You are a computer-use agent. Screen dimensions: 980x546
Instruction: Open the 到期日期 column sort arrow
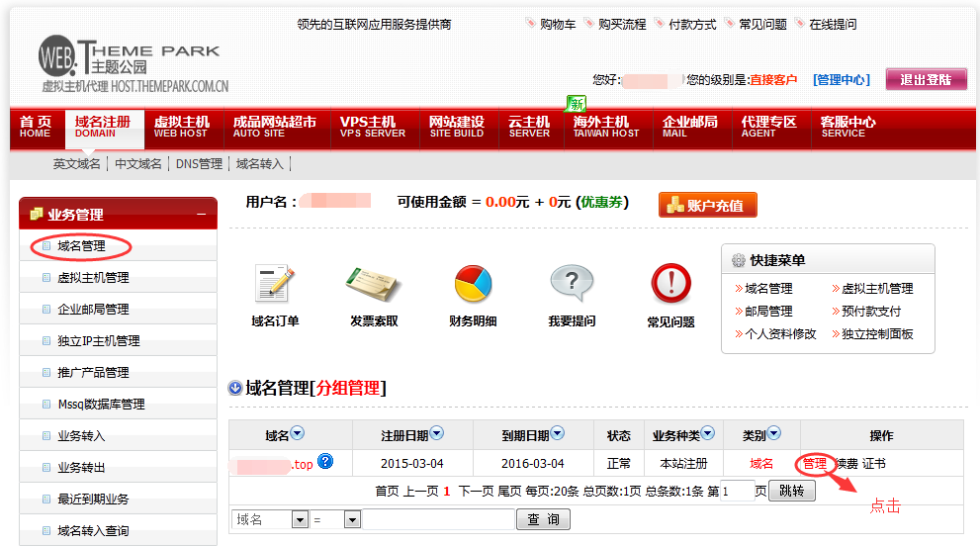[557, 433]
